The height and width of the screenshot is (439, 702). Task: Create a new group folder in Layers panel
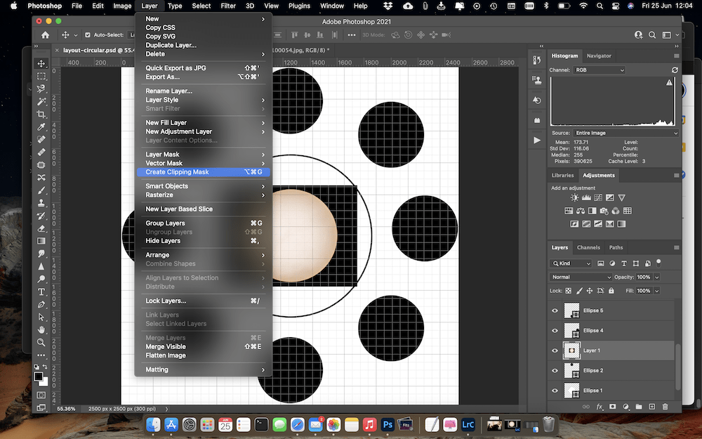click(x=639, y=407)
